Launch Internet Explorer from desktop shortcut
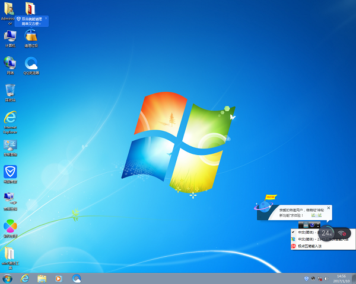 point(10,118)
